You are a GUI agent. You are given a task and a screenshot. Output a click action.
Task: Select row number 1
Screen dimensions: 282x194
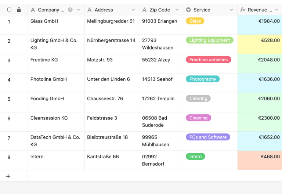[x=9, y=22]
